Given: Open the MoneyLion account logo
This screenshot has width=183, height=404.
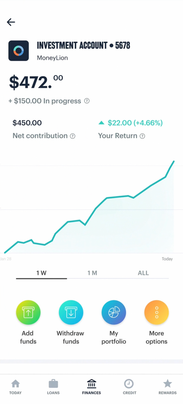Looking at the screenshot, I should click(x=18, y=51).
